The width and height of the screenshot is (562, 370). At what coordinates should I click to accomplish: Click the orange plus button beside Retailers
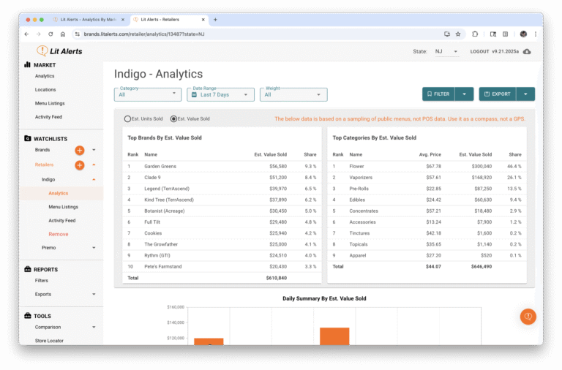80,165
